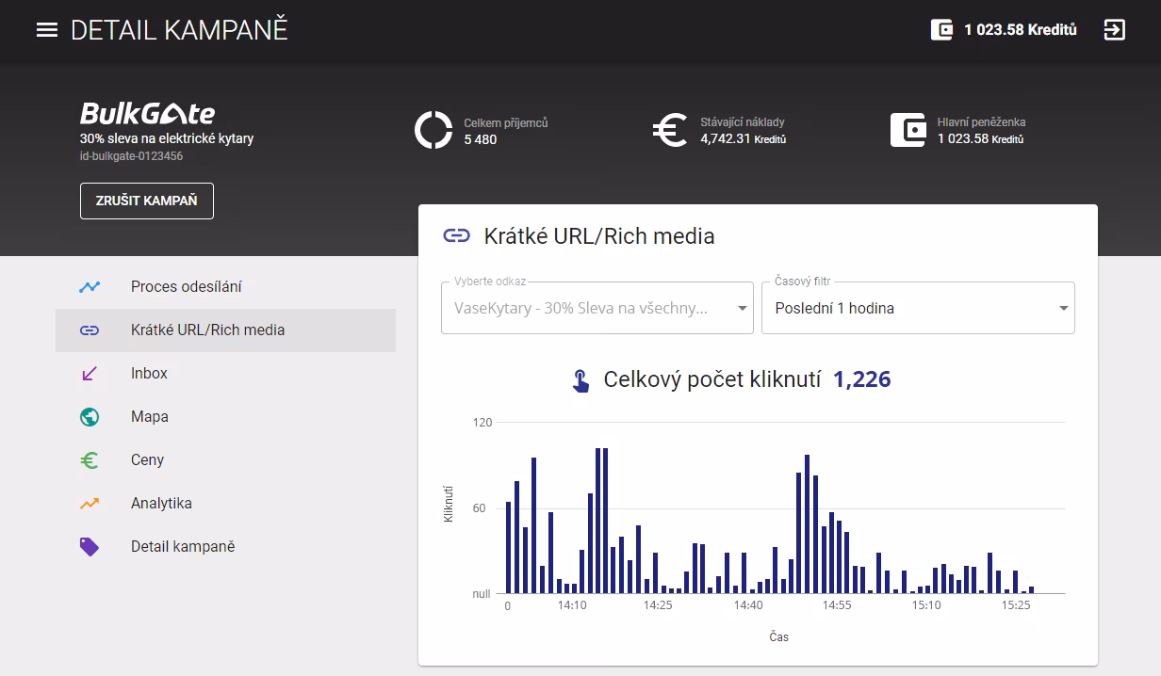Click the 14:55 time axis label
This screenshot has height=676, width=1161.
pyautogui.click(x=837, y=605)
